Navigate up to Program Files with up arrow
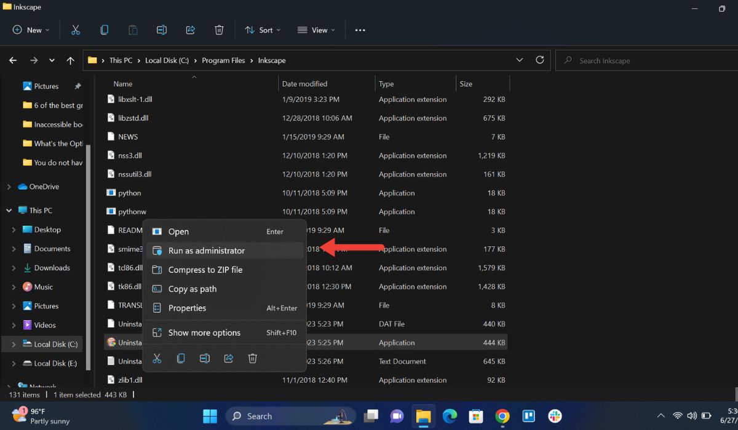This screenshot has height=430, width=738. (x=70, y=60)
